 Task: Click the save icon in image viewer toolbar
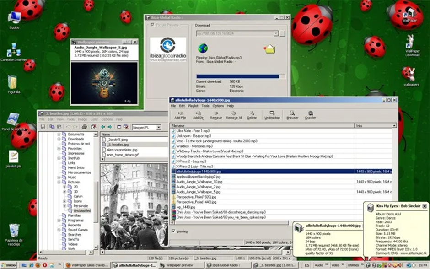43,127
